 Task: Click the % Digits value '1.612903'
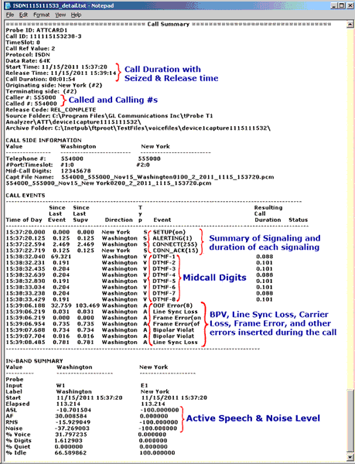(70, 441)
